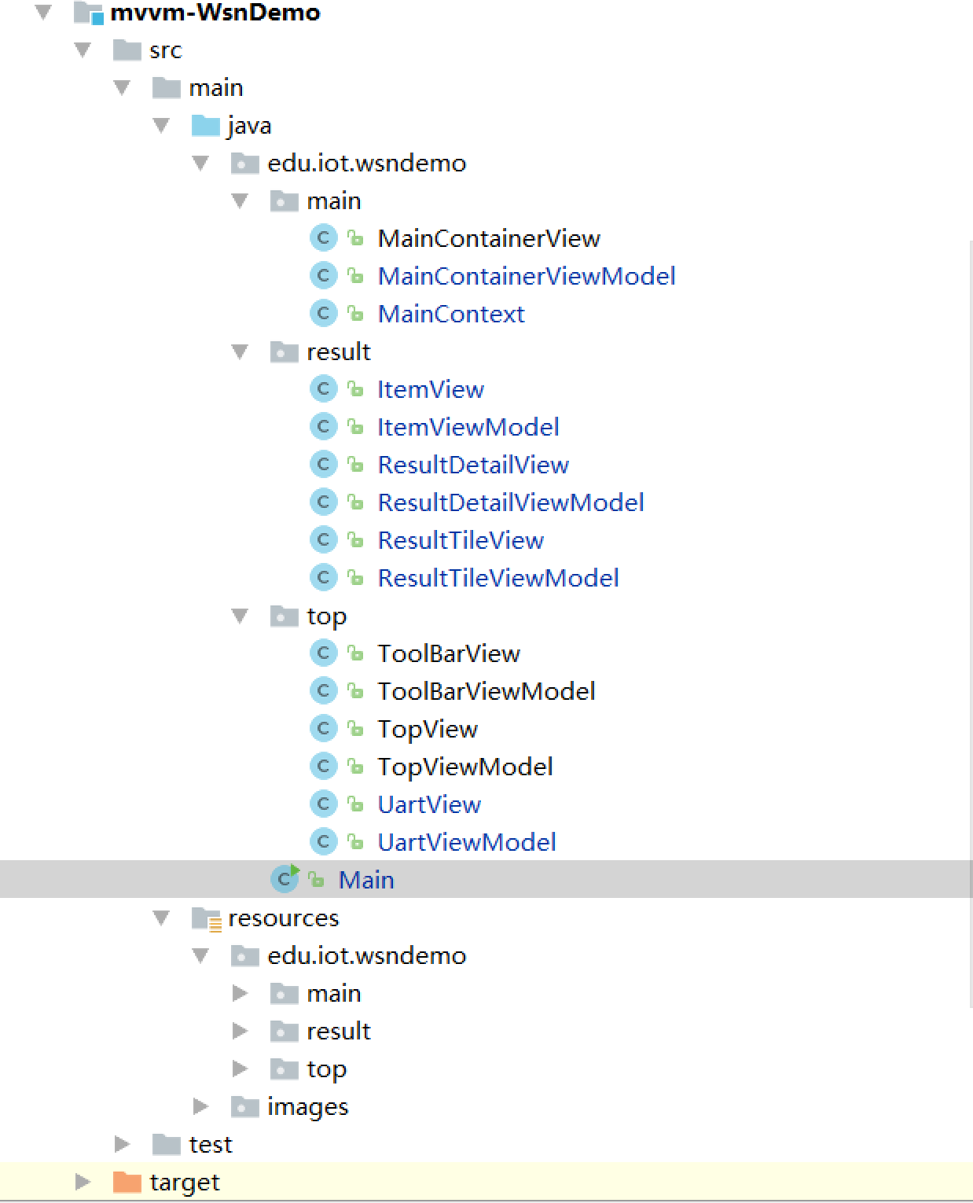The image size is (973, 1203).
Task: Click the package icon beside top under java
Action: tap(284, 616)
